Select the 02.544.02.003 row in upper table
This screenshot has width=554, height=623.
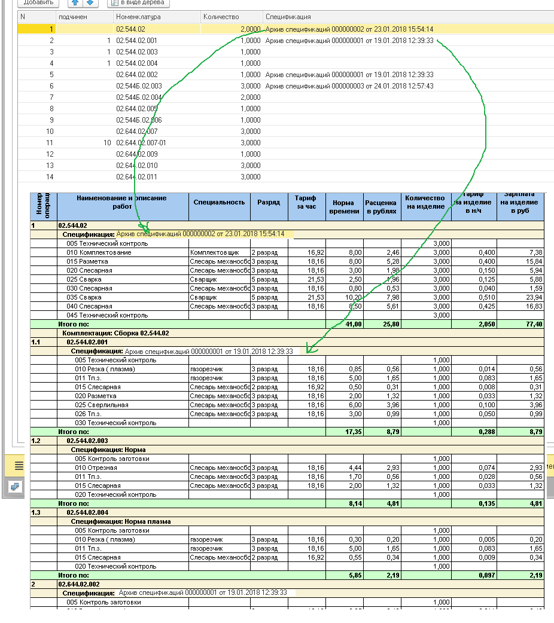click(x=136, y=52)
